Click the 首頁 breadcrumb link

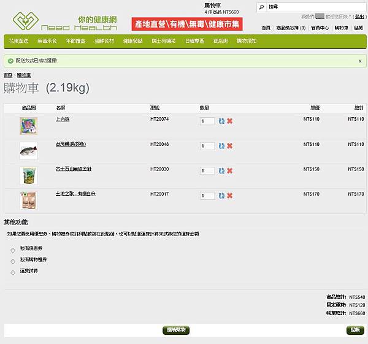tap(8, 75)
